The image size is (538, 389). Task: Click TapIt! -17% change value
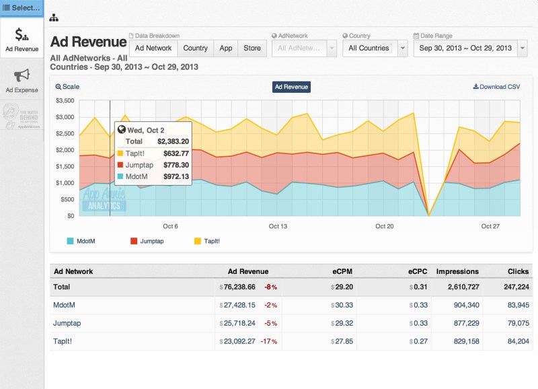click(x=268, y=341)
